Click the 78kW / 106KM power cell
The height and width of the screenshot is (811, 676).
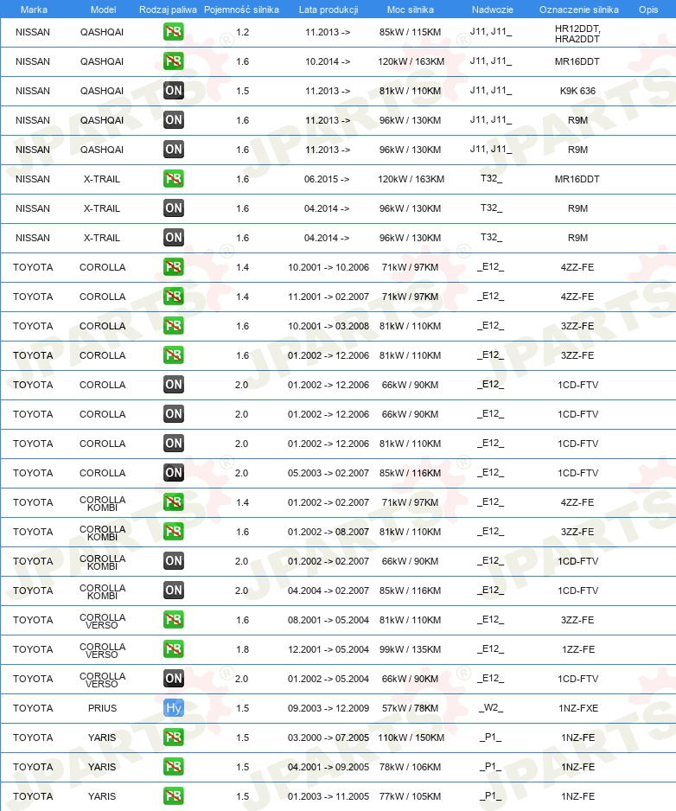tap(410, 767)
